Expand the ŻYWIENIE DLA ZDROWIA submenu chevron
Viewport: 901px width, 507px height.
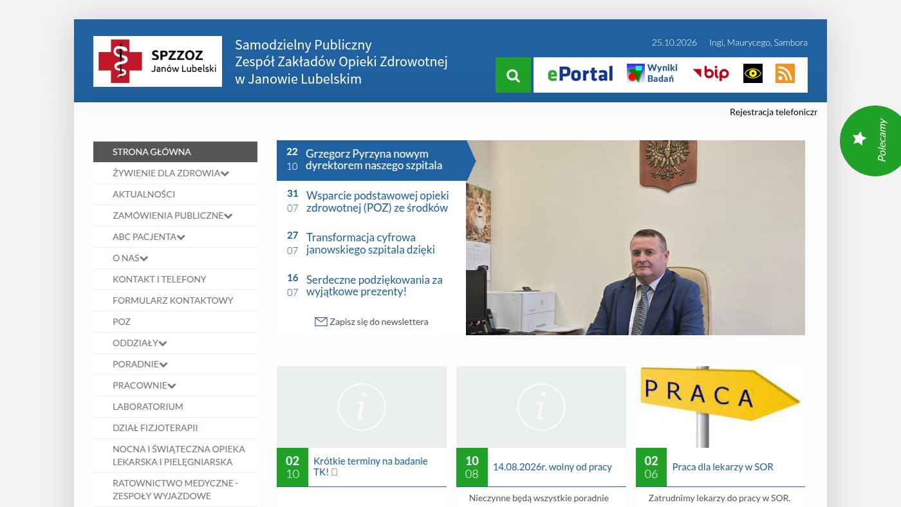tap(225, 174)
